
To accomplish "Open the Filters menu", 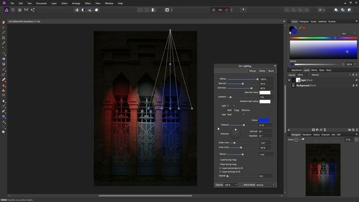I will click(x=88, y=3).
